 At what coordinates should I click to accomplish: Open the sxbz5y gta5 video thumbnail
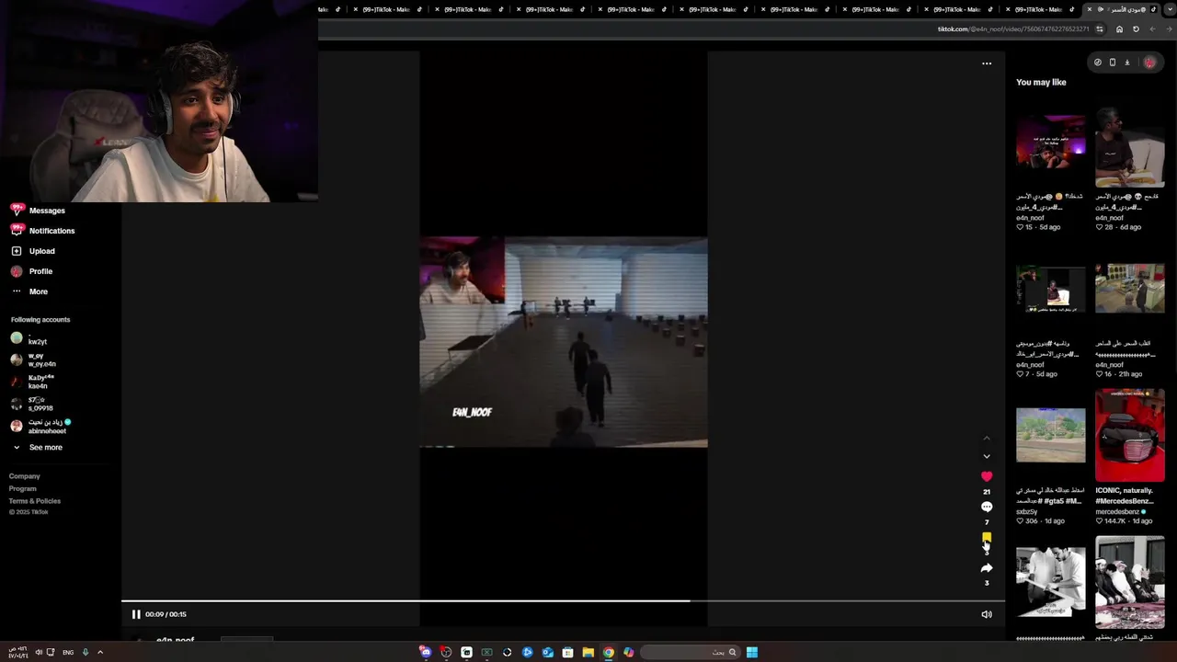point(1050,435)
